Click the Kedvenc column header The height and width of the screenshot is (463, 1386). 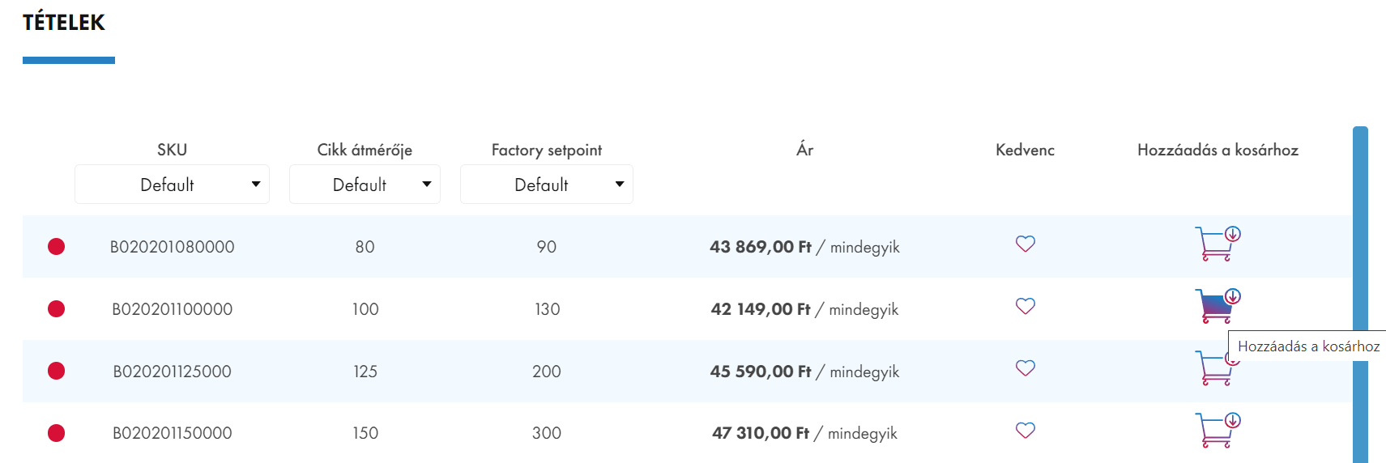coord(1025,150)
